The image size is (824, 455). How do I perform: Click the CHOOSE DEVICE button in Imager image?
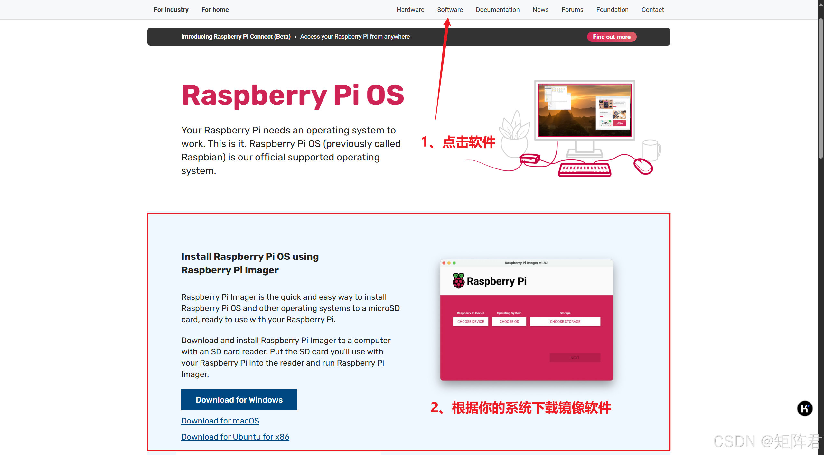[x=471, y=322]
